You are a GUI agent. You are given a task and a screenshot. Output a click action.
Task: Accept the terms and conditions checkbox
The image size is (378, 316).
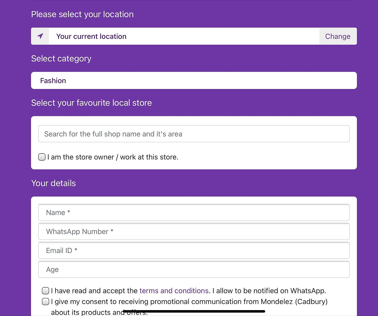45,291
